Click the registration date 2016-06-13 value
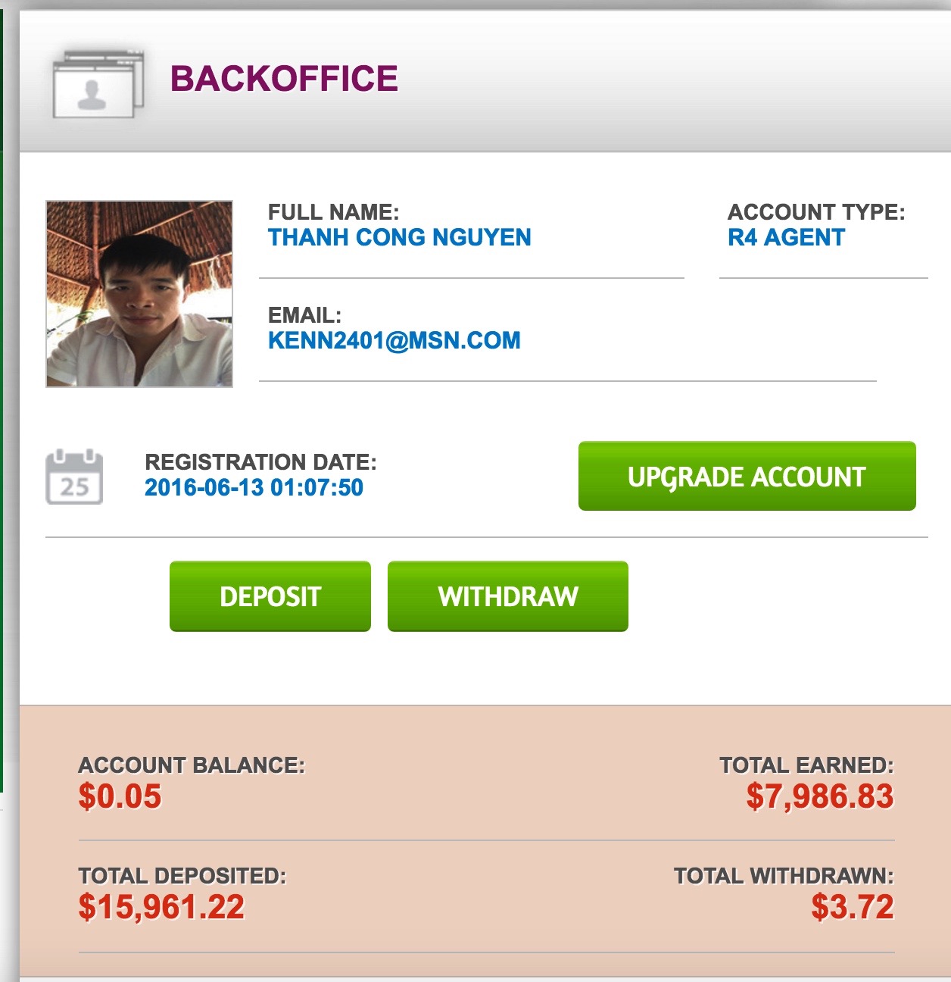The image size is (951, 982). pos(254,487)
